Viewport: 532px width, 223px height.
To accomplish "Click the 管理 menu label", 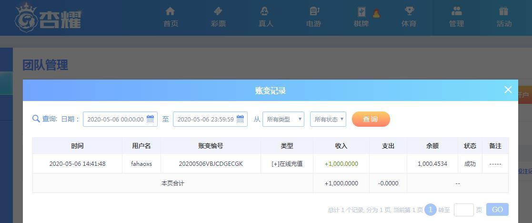I will tap(456, 24).
